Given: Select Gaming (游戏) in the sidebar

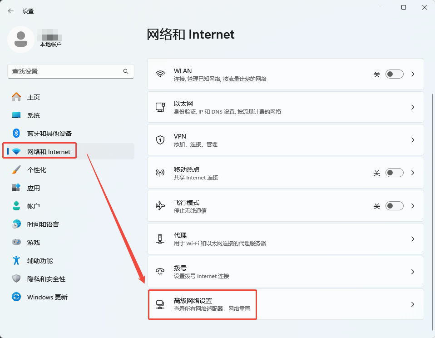Looking at the screenshot, I should tap(71, 243).
